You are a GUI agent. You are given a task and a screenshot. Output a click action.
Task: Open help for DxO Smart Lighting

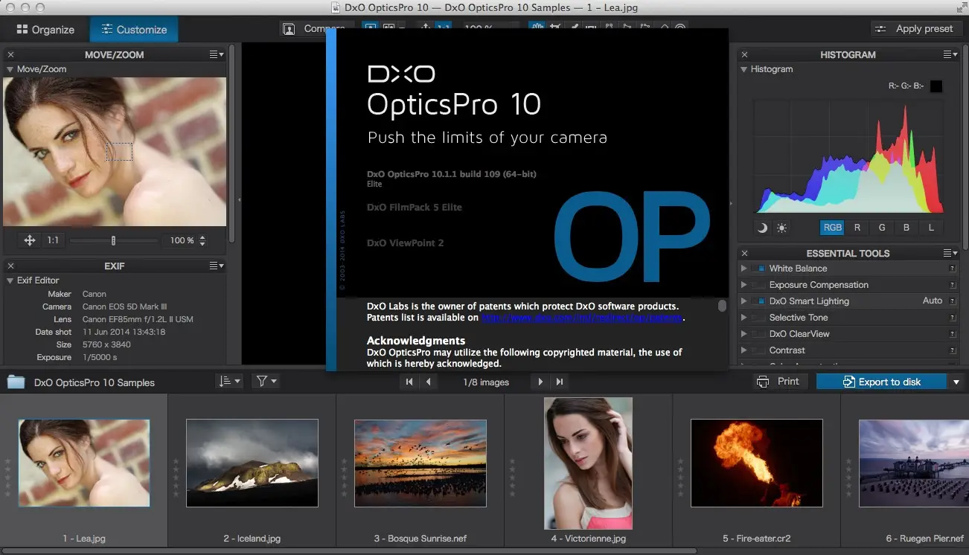[952, 301]
